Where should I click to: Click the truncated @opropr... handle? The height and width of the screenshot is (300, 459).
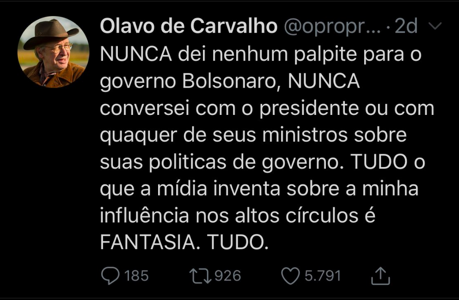click(x=332, y=28)
